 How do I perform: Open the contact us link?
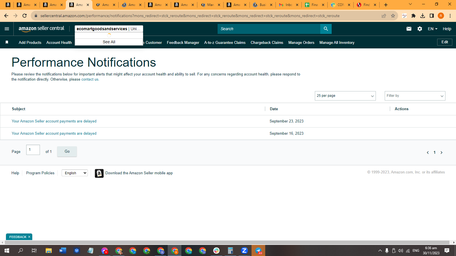[x=90, y=79]
